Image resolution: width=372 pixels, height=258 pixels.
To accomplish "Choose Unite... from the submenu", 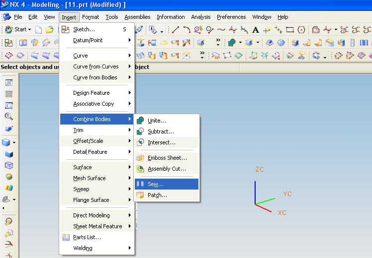I will click(x=167, y=121).
